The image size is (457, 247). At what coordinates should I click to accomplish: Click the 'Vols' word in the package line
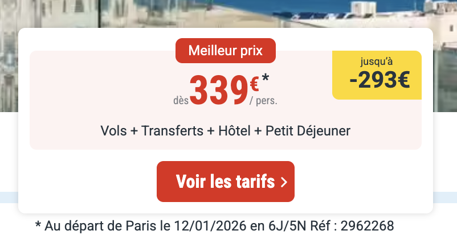[x=113, y=131]
